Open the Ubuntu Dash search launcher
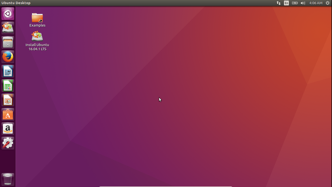Viewport: 332px width, 187px height. 8,14
